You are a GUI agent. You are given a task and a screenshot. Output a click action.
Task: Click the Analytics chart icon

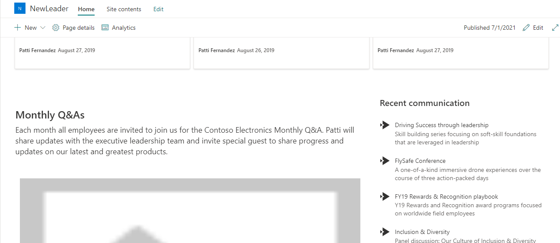[x=105, y=28]
